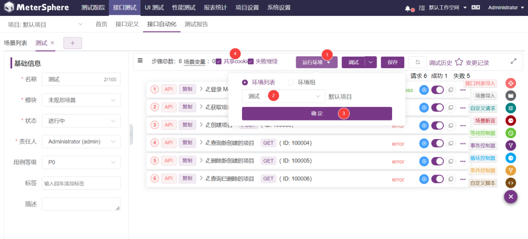Click the 保存 button
Viewport: 528px width, 239px height.
(392, 62)
